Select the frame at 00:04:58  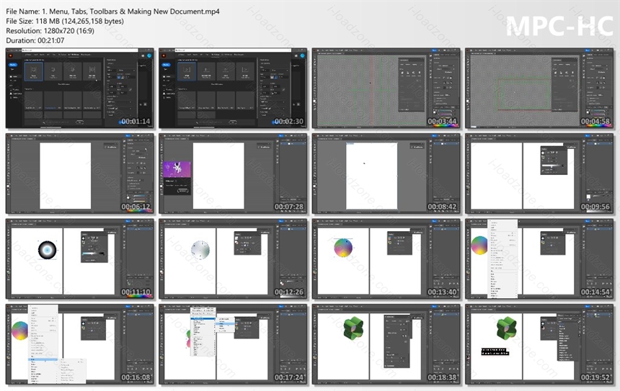[x=539, y=88]
